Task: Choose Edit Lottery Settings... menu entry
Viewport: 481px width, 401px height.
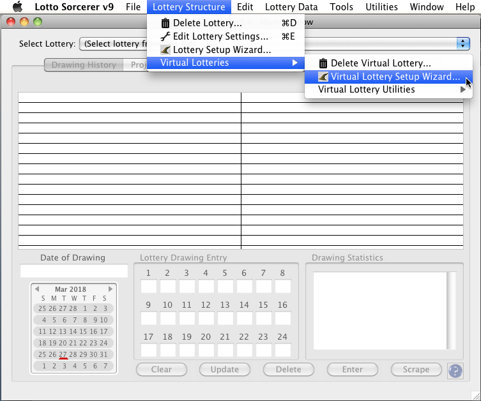Action: [x=225, y=36]
